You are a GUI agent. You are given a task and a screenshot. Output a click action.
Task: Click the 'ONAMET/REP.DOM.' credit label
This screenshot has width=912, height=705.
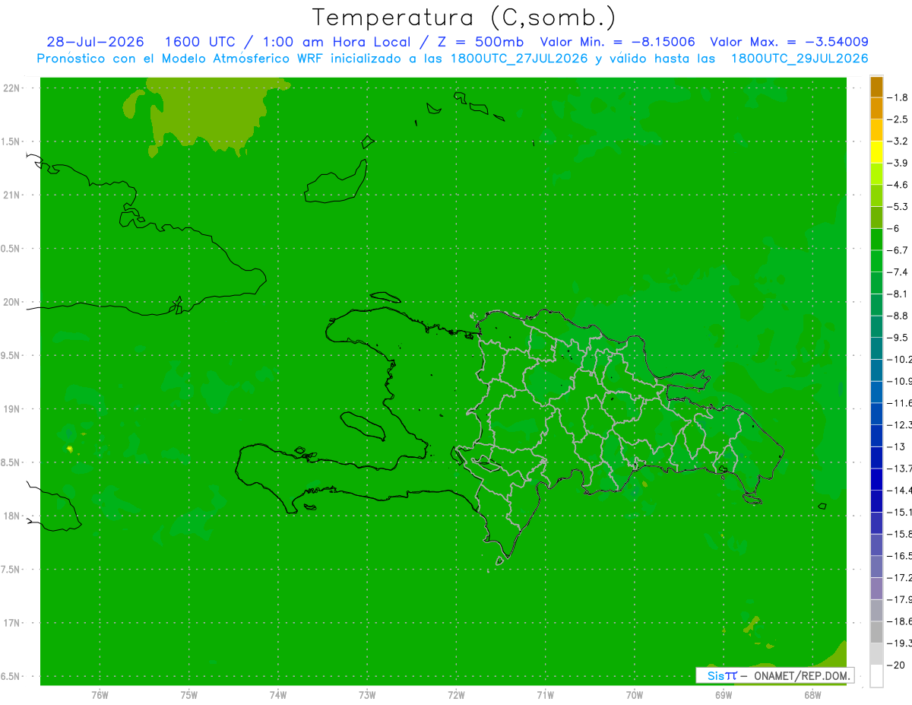pos(802,675)
